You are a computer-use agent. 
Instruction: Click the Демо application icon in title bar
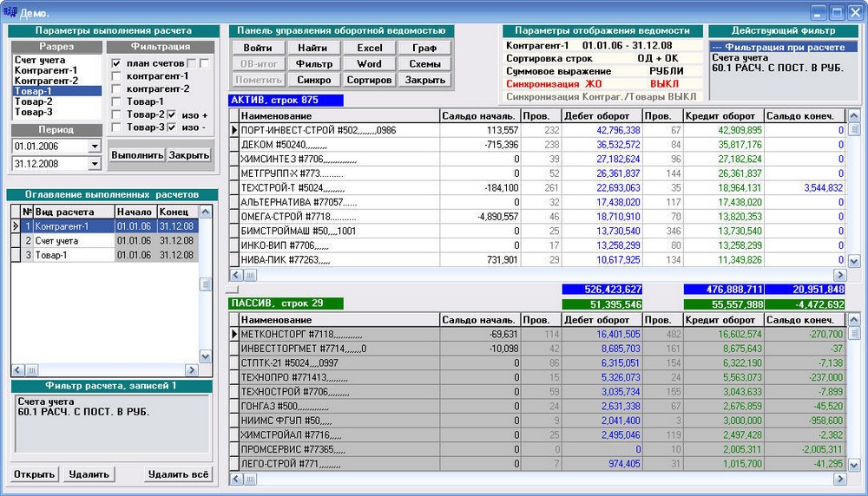(10, 11)
